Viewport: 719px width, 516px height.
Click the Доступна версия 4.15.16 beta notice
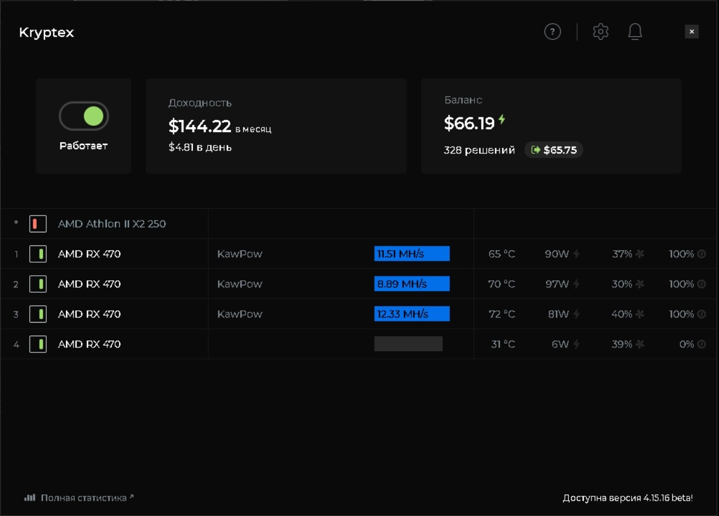(628, 498)
